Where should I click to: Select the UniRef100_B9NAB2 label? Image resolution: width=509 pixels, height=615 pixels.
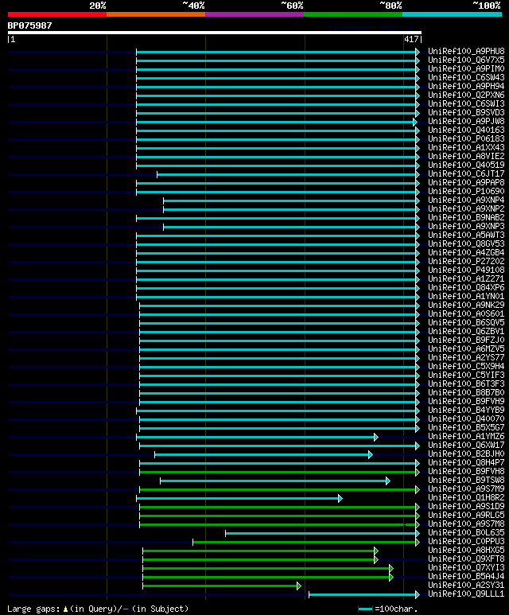[466, 218]
